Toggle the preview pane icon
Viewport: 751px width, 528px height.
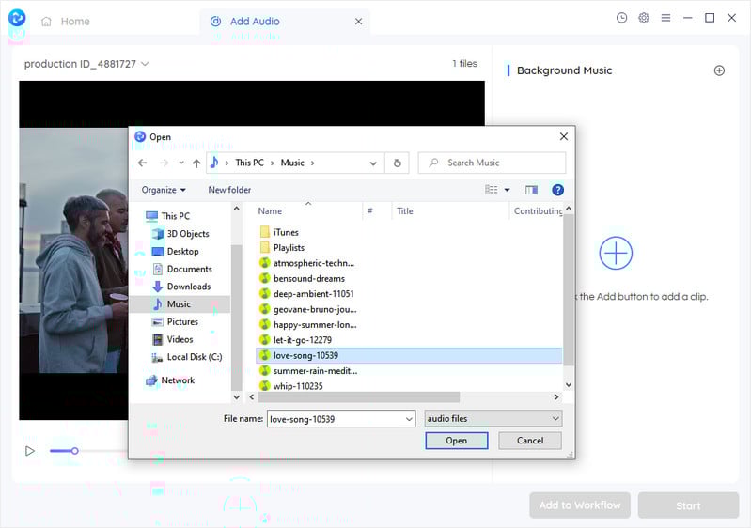(531, 190)
